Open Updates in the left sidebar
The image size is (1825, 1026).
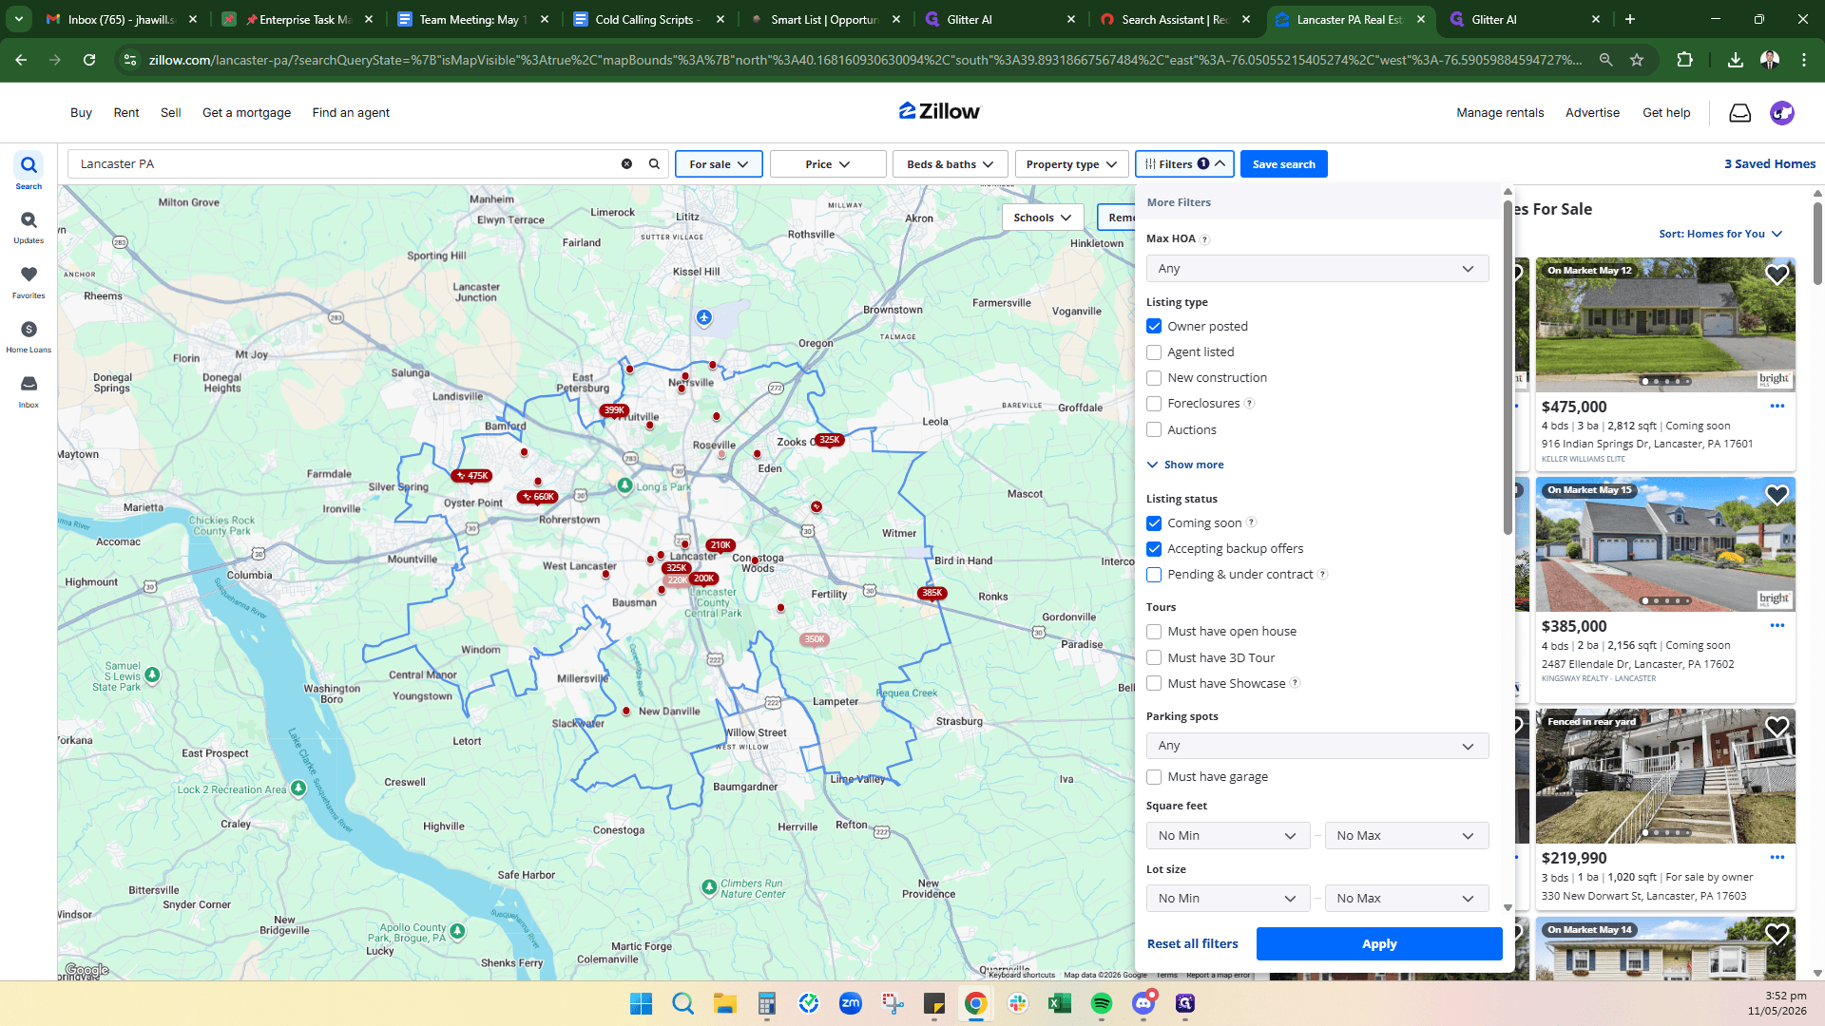[x=29, y=226]
